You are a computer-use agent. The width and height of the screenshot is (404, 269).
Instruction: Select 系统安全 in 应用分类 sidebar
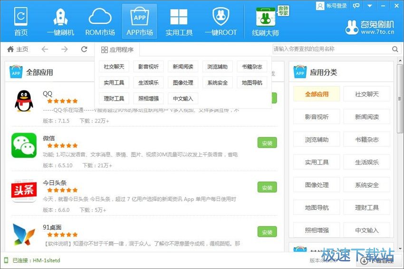pos(366,185)
